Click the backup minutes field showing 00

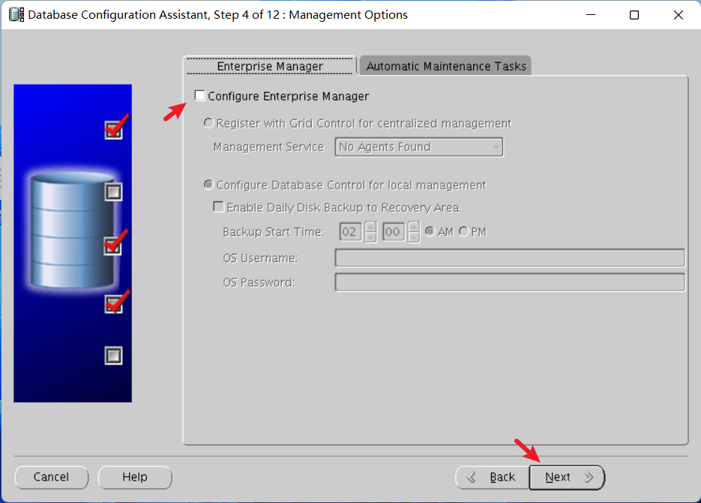[x=394, y=231]
